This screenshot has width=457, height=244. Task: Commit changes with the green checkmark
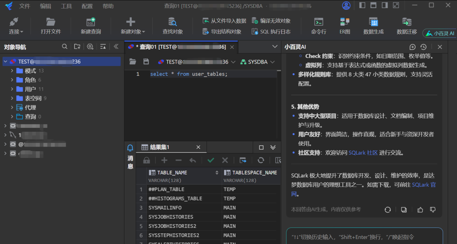pyautogui.click(x=211, y=160)
